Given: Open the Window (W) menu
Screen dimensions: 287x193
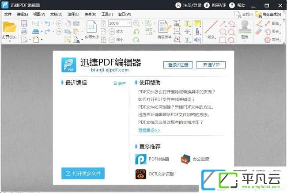Looking at the screenshot, I should coord(125,14).
